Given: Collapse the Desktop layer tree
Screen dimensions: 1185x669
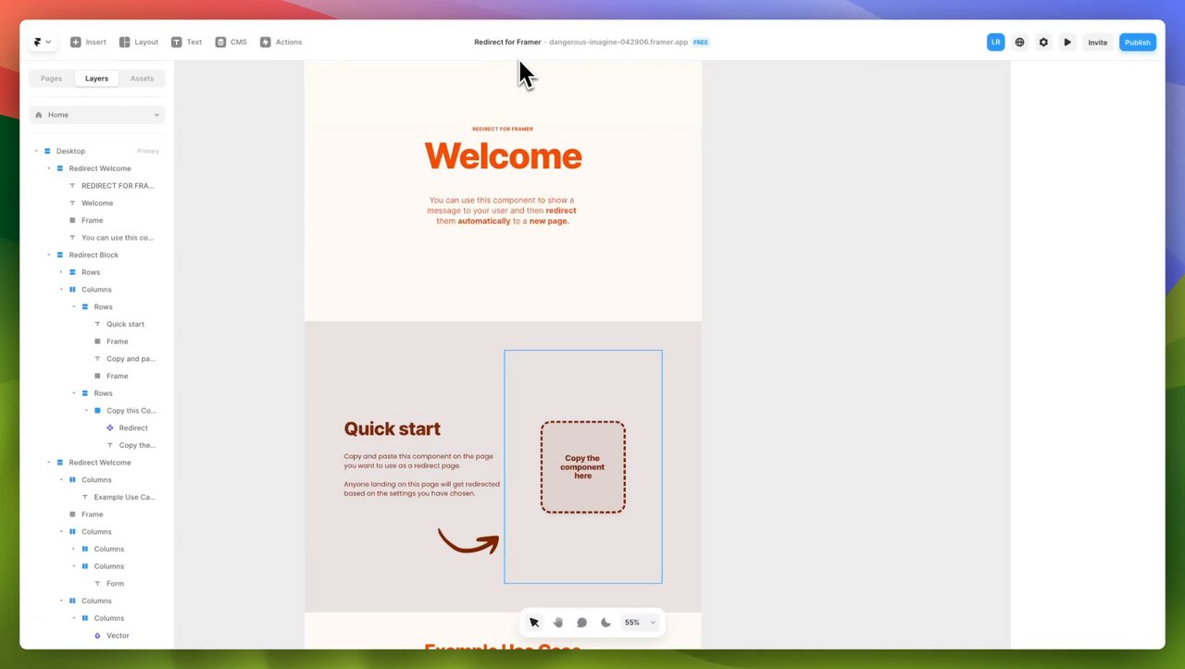Looking at the screenshot, I should point(36,151).
